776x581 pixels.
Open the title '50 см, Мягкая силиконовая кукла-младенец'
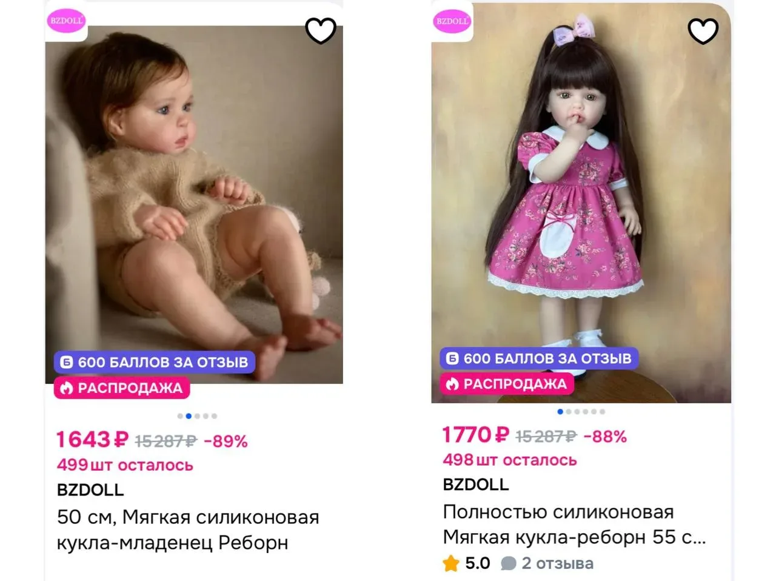[188, 529]
